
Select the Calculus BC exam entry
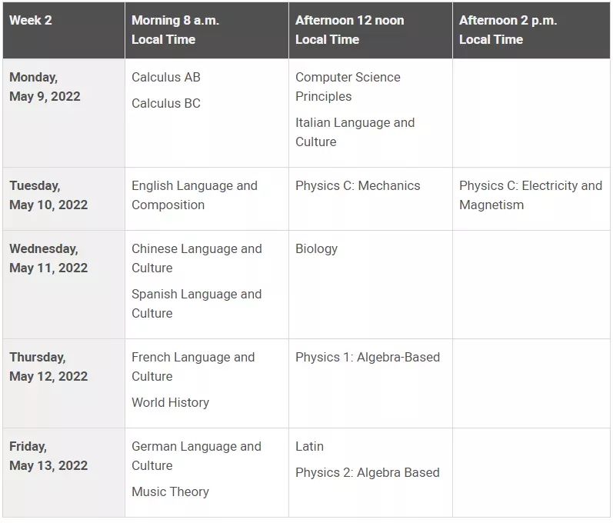166,103
